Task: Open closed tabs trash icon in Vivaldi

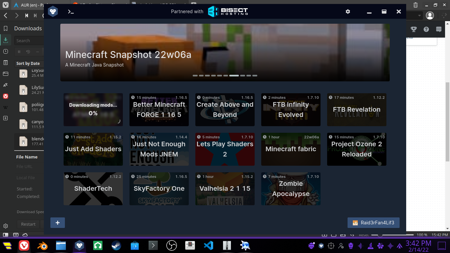Action: (416, 5)
